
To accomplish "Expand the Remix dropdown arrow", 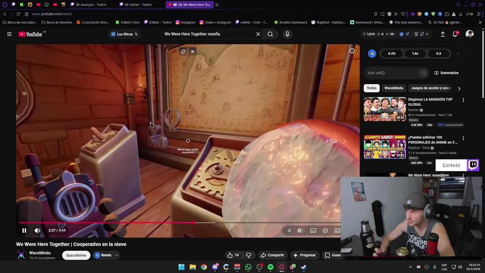I will [116, 255].
